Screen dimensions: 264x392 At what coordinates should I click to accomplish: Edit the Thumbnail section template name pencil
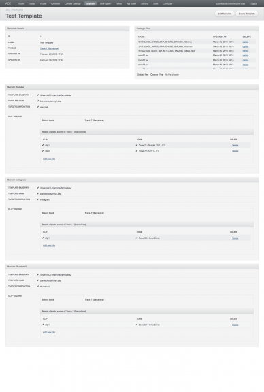coord(38,280)
